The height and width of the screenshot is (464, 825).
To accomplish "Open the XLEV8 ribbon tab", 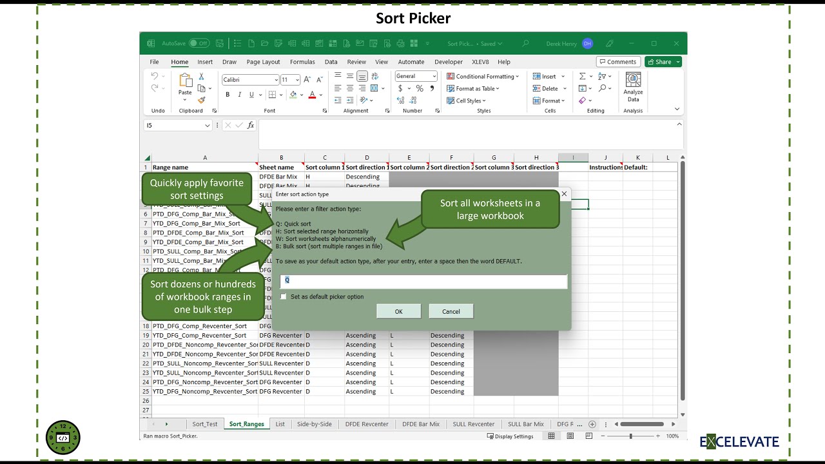I will pos(480,62).
